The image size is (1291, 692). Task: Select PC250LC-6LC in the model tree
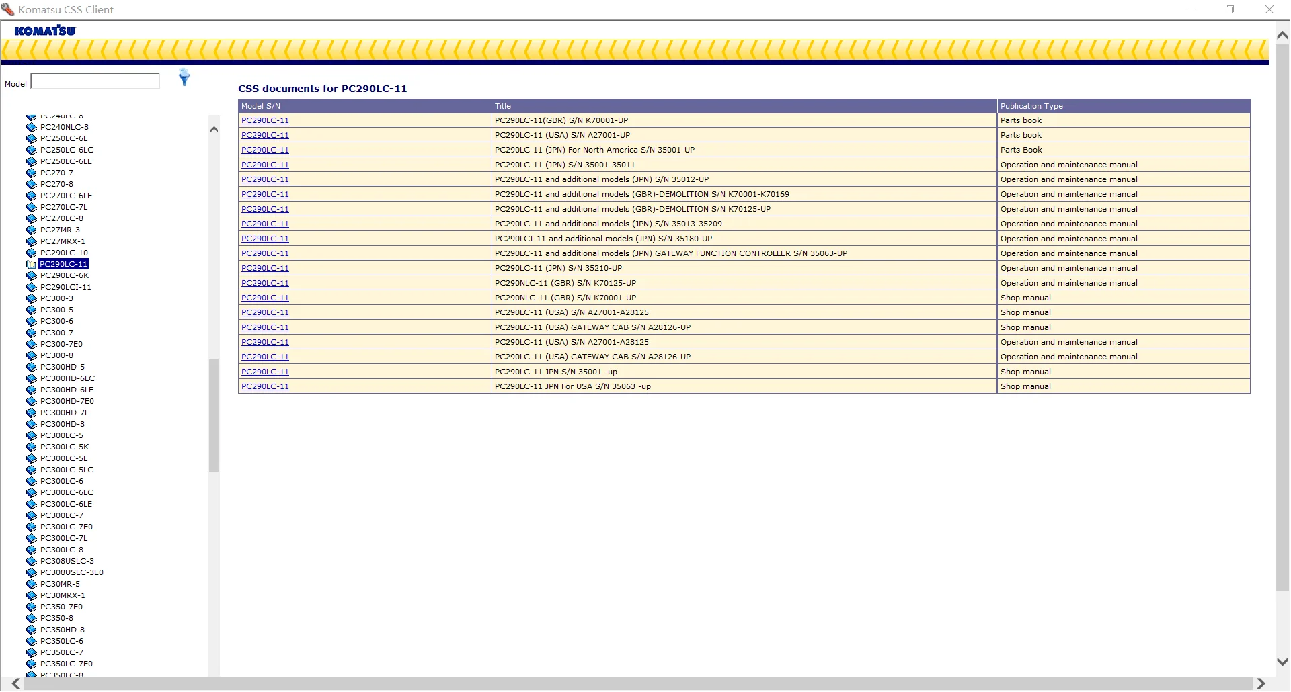[67, 150]
